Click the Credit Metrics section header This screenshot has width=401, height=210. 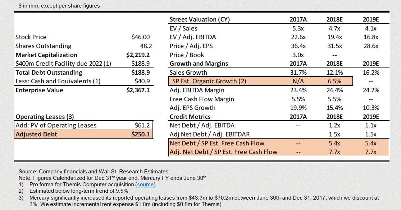pyautogui.click(x=190, y=117)
